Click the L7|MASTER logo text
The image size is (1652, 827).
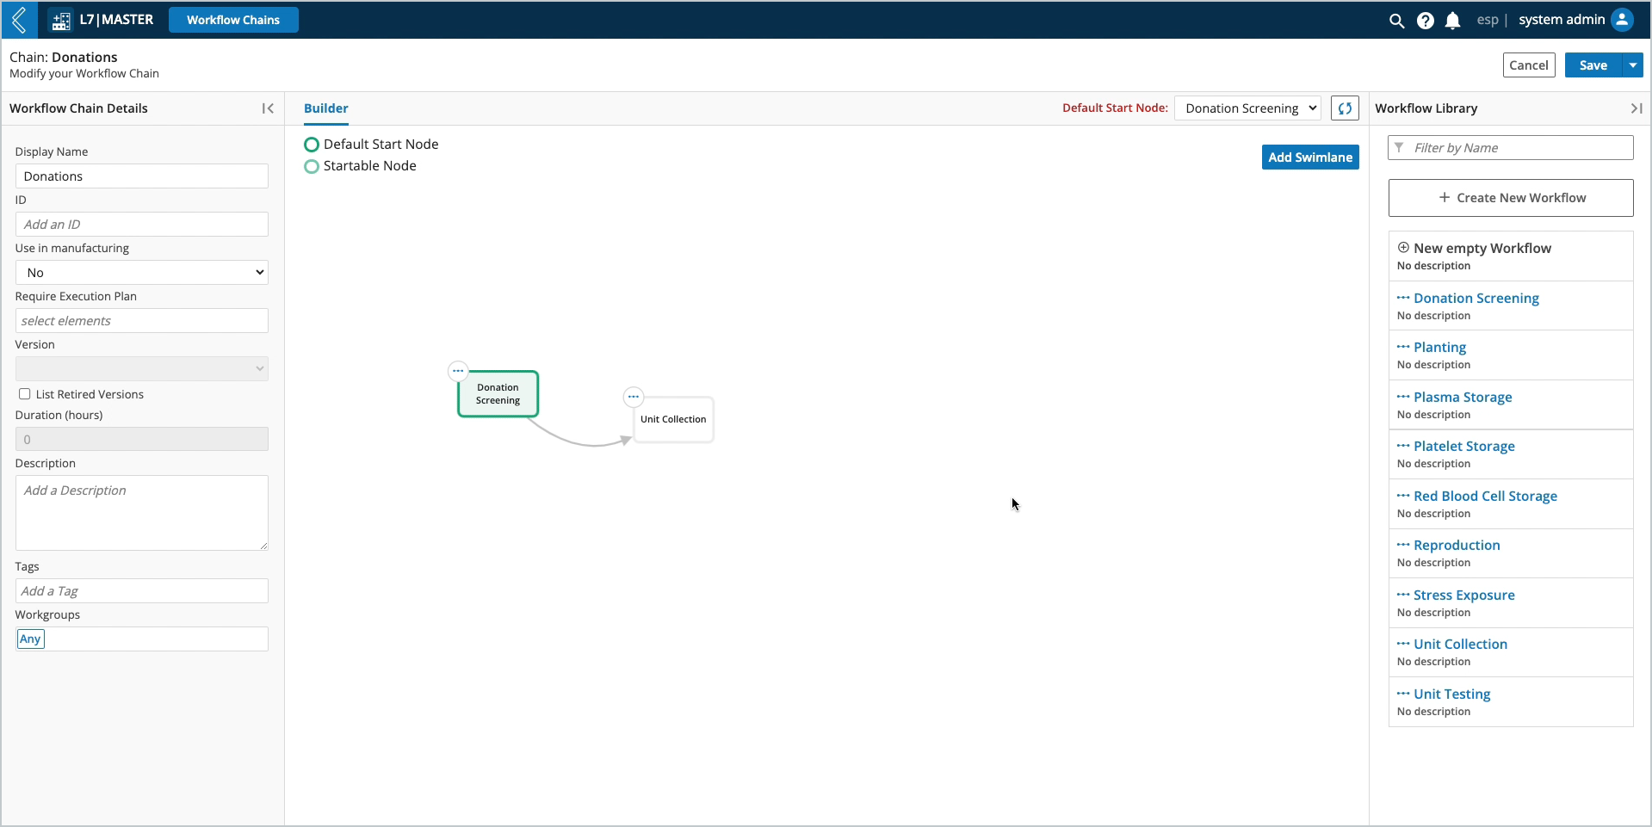(x=116, y=19)
